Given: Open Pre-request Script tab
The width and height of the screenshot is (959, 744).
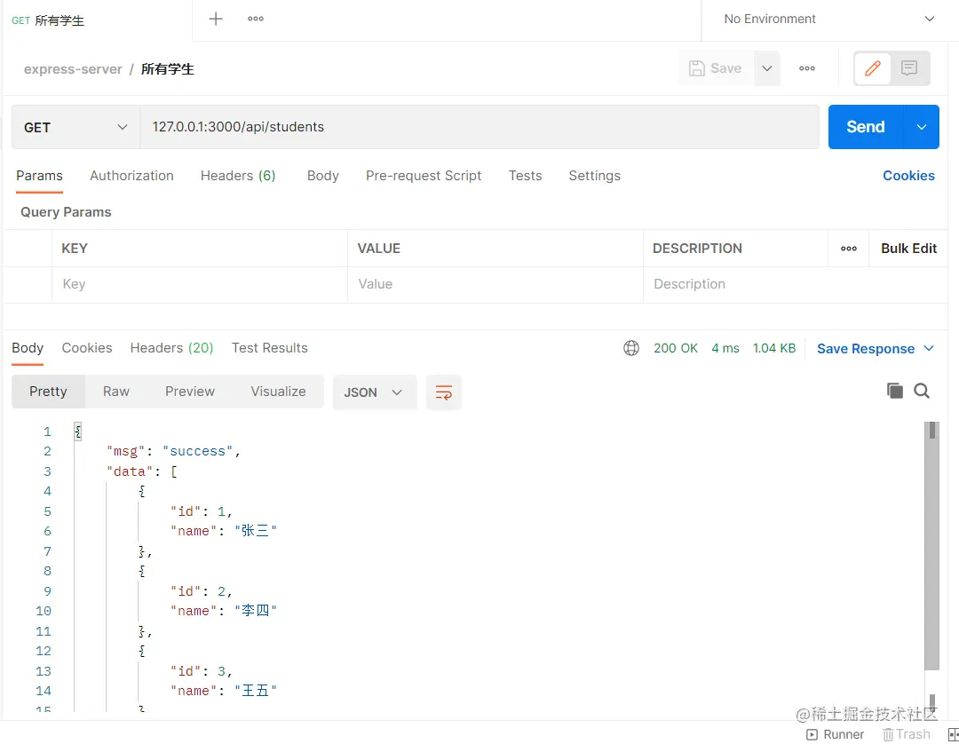Looking at the screenshot, I should [424, 176].
